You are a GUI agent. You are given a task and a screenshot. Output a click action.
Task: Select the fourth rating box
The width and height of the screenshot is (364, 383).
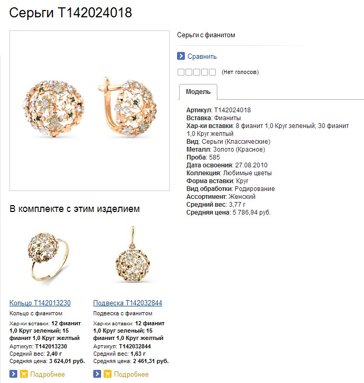pos(204,72)
